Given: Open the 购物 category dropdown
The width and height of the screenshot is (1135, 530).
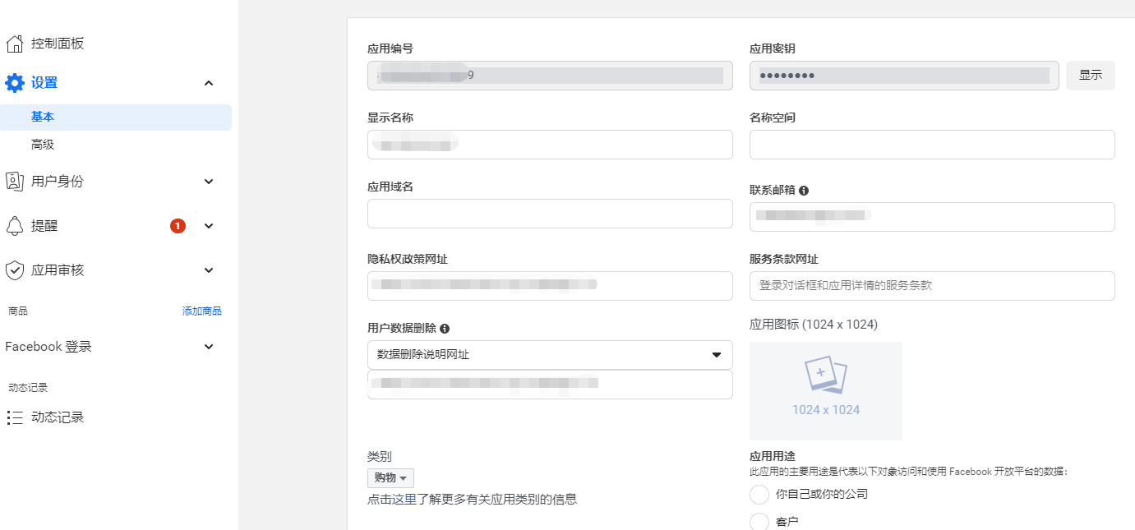Looking at the screenshot, I should (x=390, y=477).
